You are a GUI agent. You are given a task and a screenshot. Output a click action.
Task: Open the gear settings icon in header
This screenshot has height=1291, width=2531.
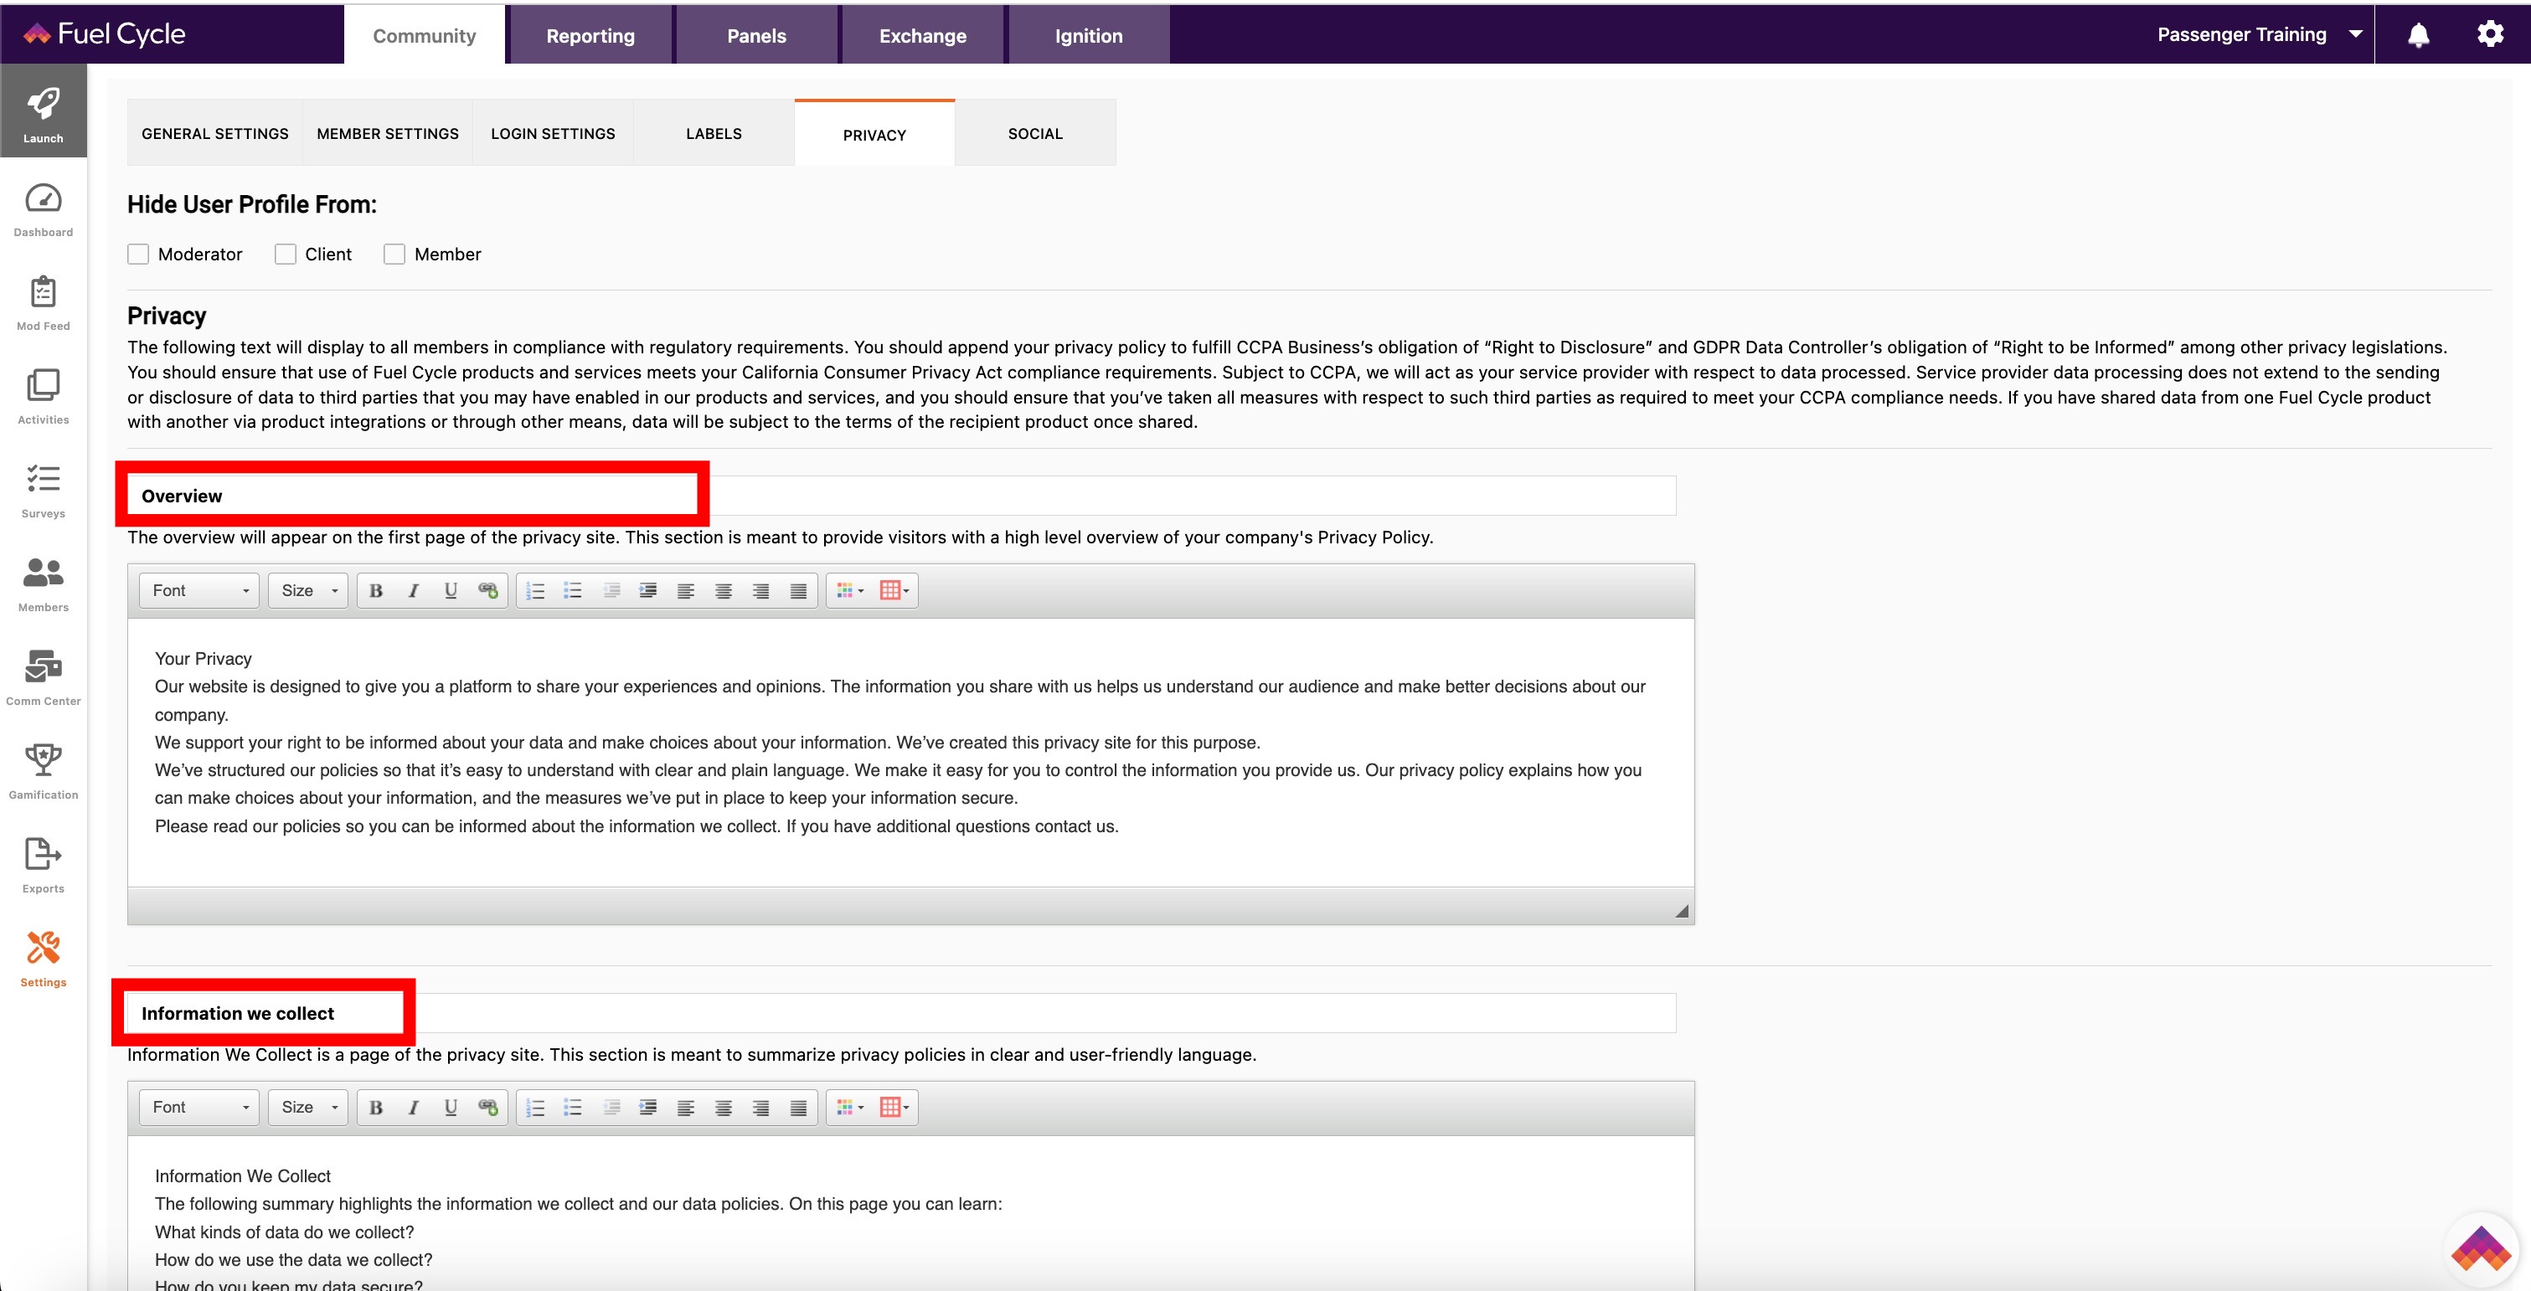[x=2490, y=34]
